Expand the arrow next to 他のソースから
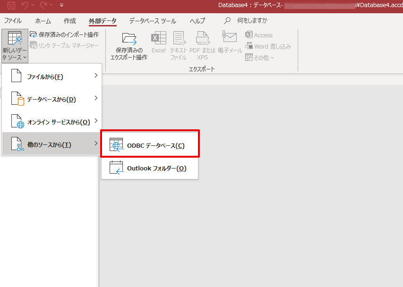403x287 pixels. coord(96,143)
